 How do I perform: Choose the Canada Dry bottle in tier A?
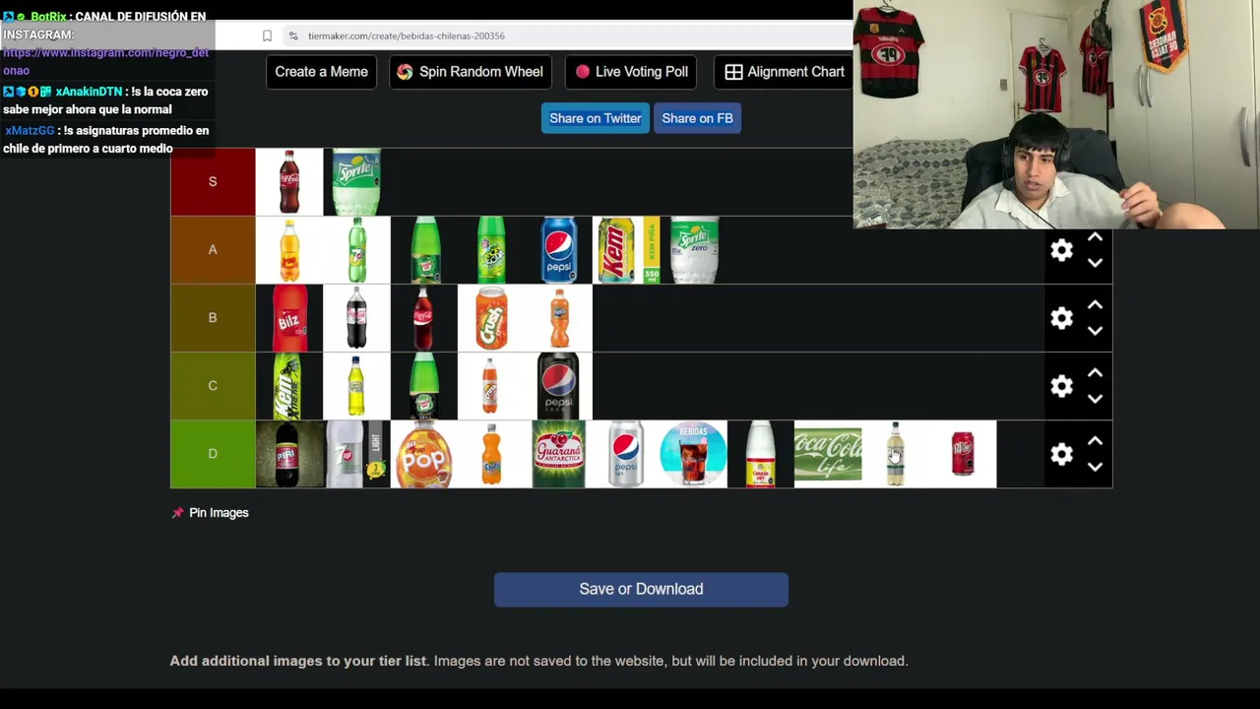tap(424, 250)
